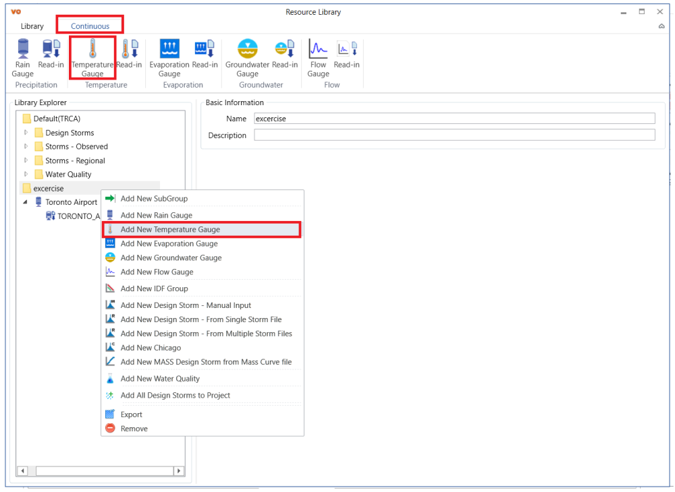Select the Toronto Airport tree item

pos(72,202)
